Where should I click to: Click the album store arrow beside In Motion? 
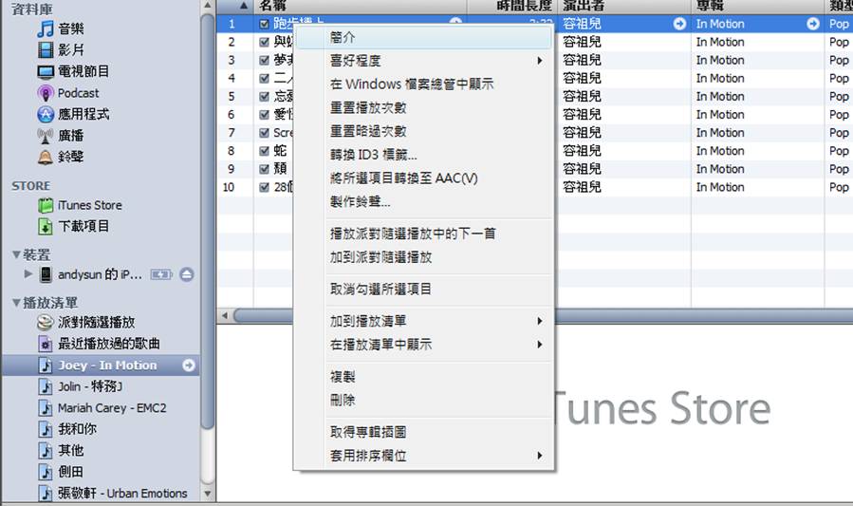(813, 24)
